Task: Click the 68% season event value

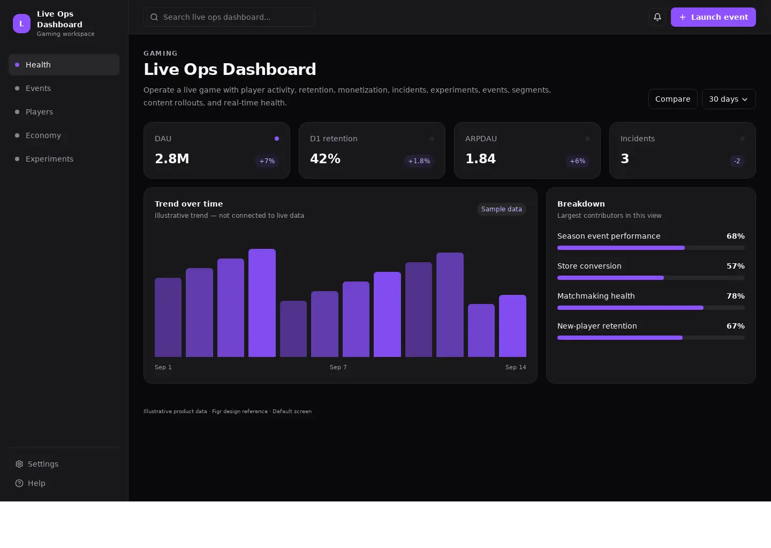Action: [736, 236]
